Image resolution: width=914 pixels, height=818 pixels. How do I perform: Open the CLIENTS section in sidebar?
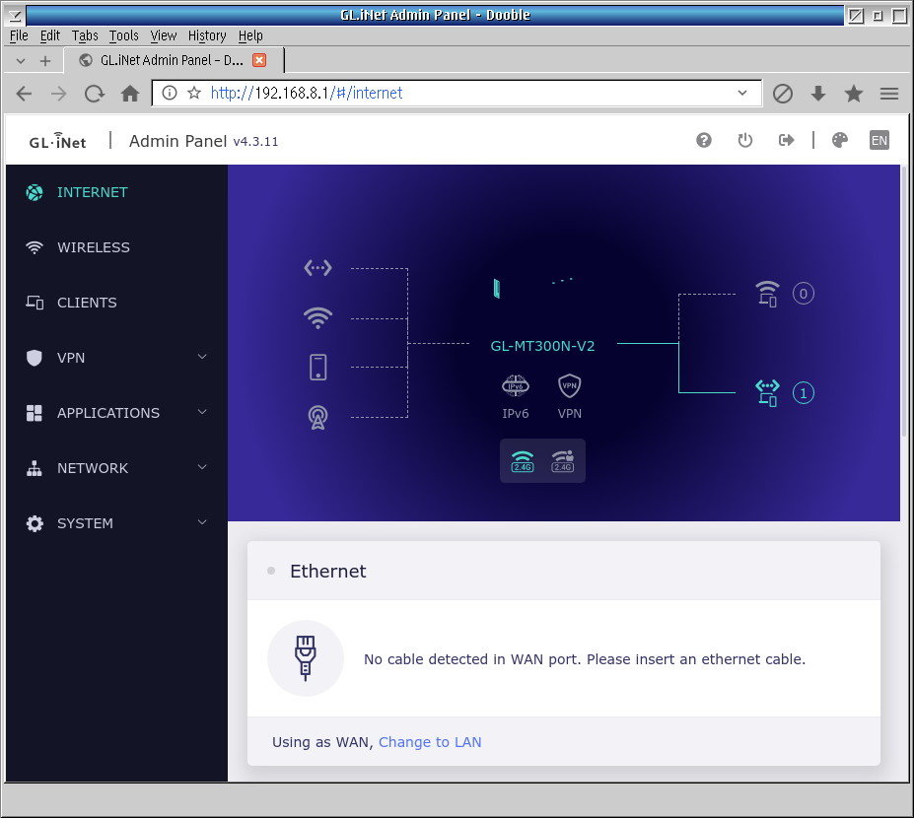pyautogui.click(x=116, y=303)
